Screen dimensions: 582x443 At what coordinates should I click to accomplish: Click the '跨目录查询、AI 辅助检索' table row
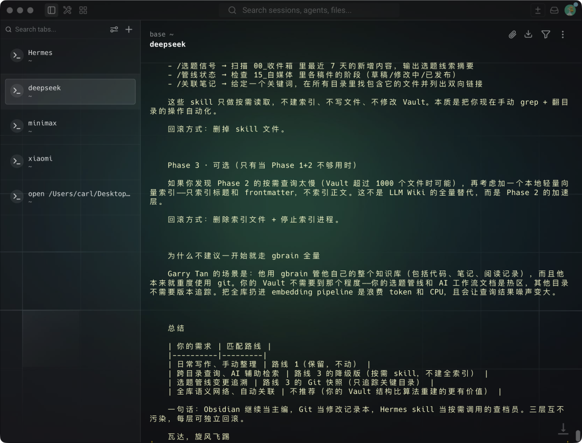(328, 373)
